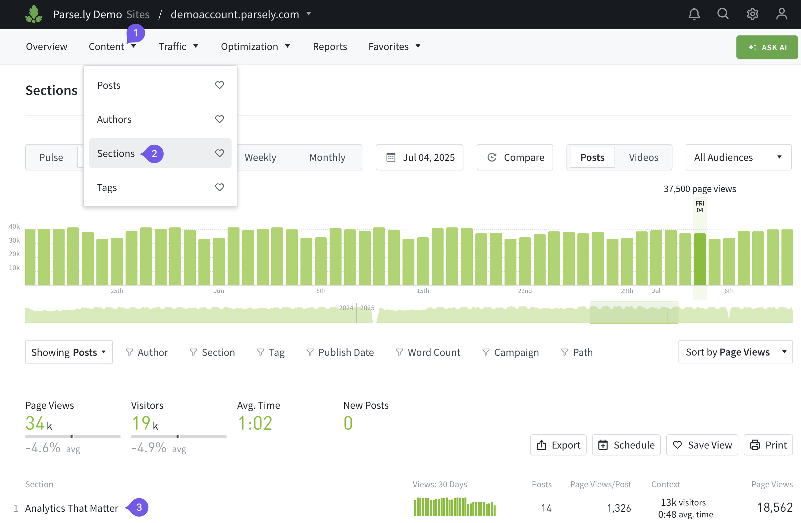
Task: Open the notifications bell icon
Action: coord(694,14)
